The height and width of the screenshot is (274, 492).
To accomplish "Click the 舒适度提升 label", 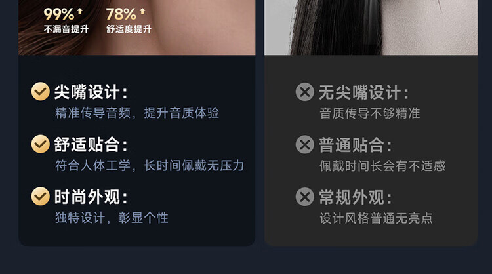I will pos(129,29).
